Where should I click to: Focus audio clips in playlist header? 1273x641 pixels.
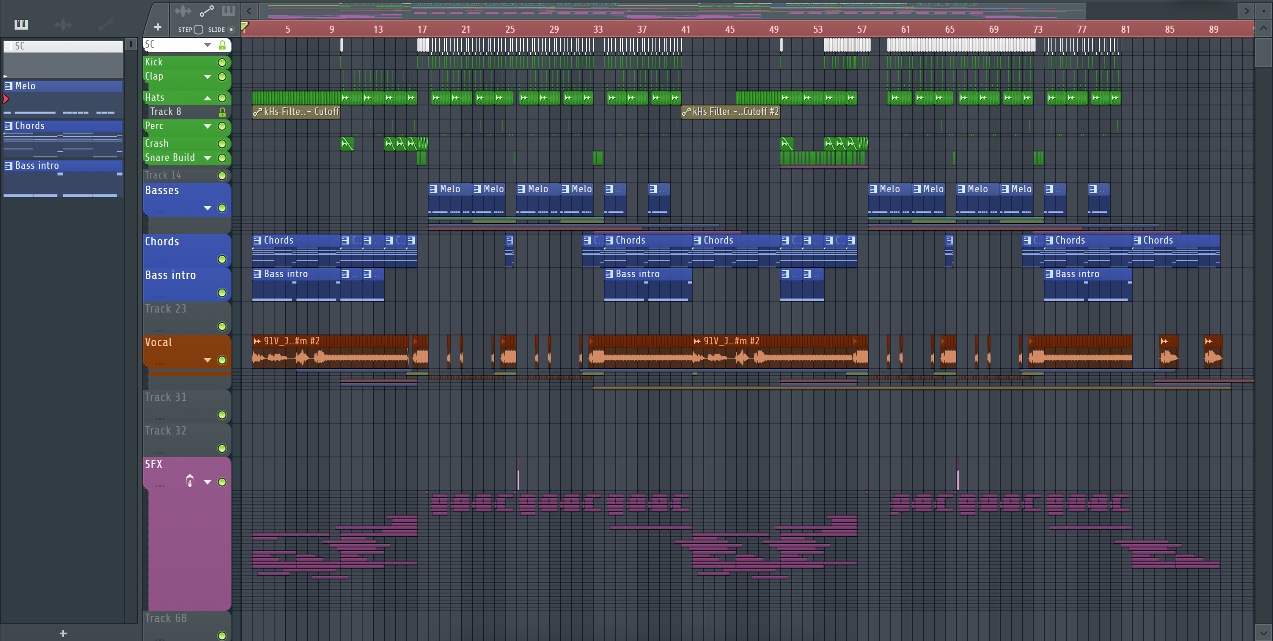183,10
